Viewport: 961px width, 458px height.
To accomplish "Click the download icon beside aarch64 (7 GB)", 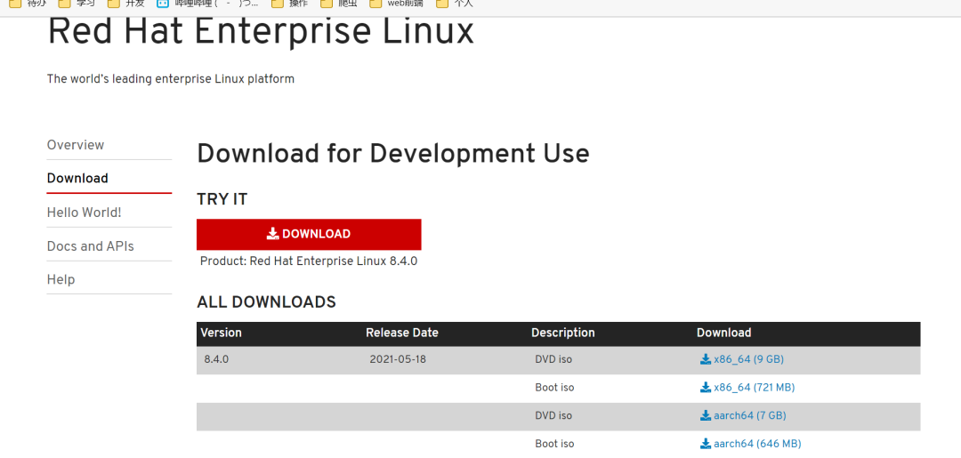I will pos(706,415).
